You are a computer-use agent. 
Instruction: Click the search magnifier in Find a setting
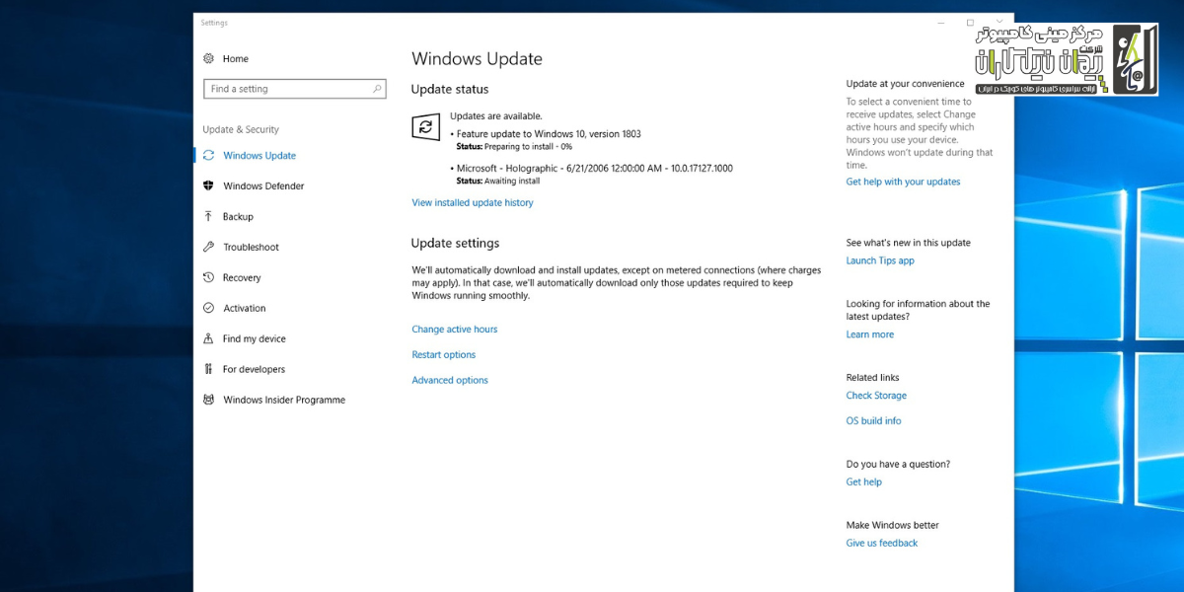[377, 89]
